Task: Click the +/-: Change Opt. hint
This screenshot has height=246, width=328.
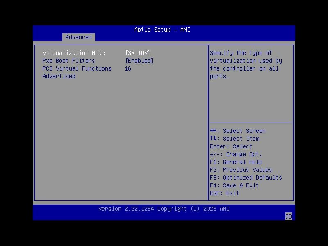Action: [236, 155]
